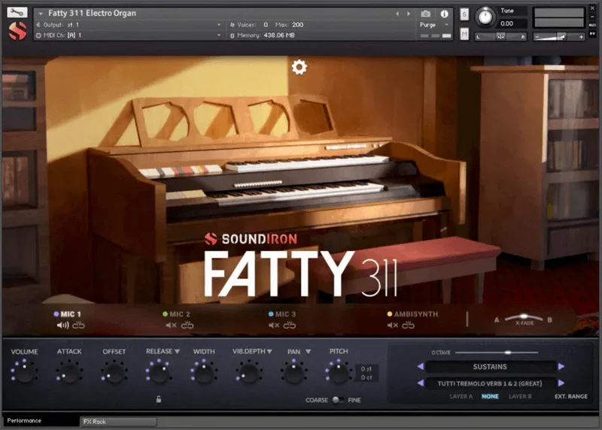Click the Max voices 200 value
Image resolution: width=602 pixels, height=430 pixels.
point(297,25)
